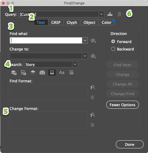
Task: Toggle Include Master Pages icon
Action: [42, 72]
